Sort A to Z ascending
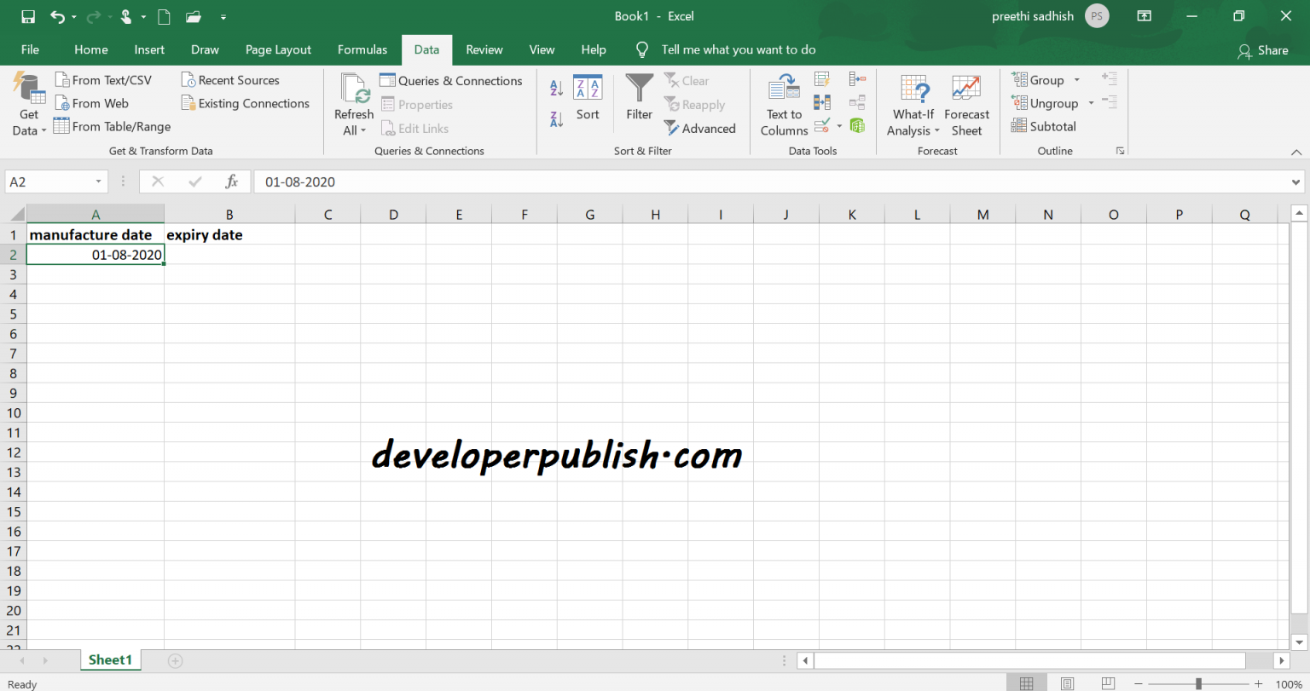 coord(555,87)
